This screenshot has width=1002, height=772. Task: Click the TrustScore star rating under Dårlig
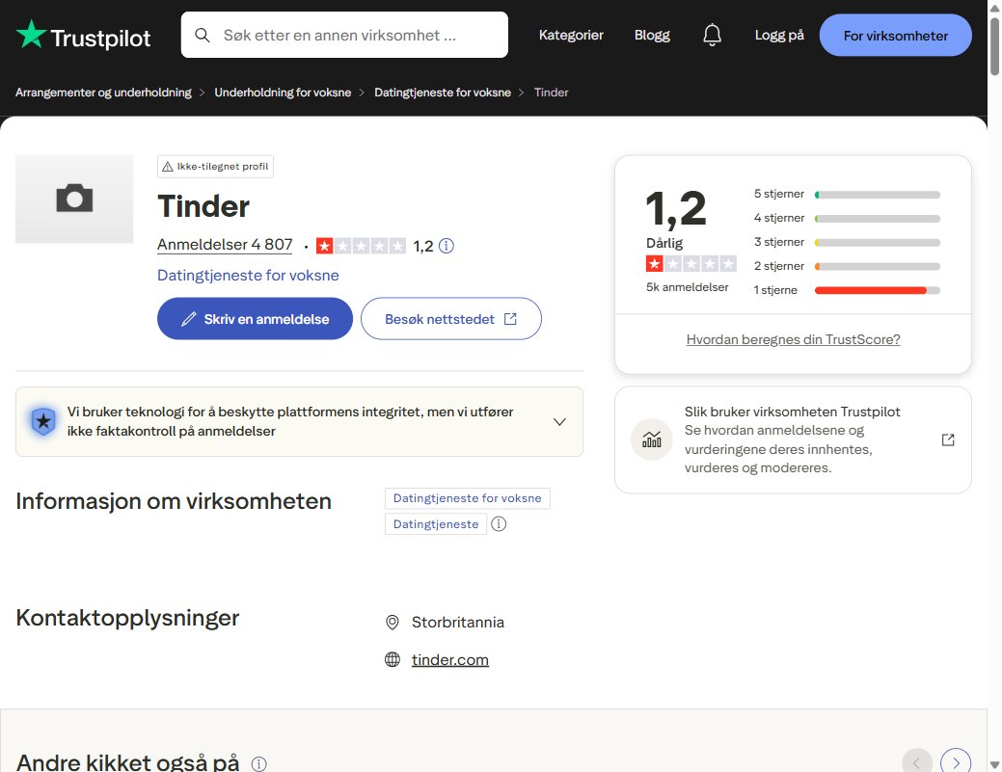tap(691, 264)
